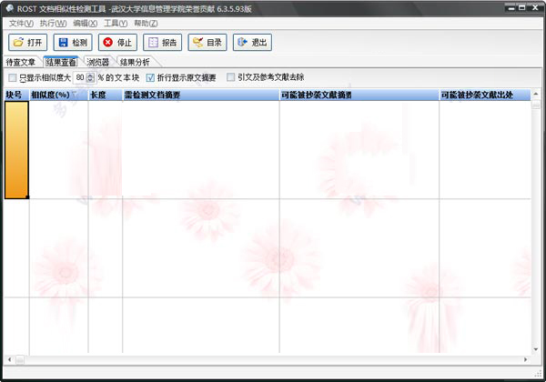The width and height of the screenshot is (546, 382).
Task: Sort by 相似度(%) column header
Action: click(58, 95)
